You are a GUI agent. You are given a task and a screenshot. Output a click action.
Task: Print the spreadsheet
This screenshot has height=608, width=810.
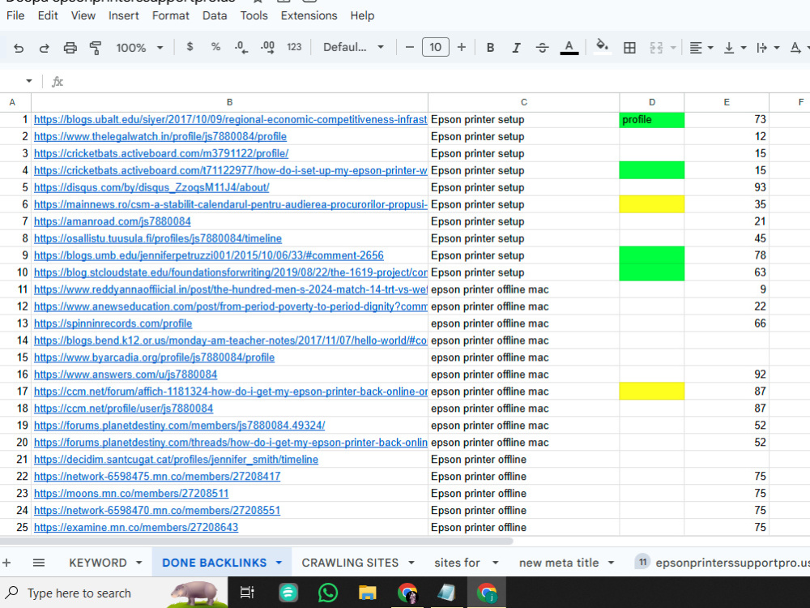click(x=70, y=48)
